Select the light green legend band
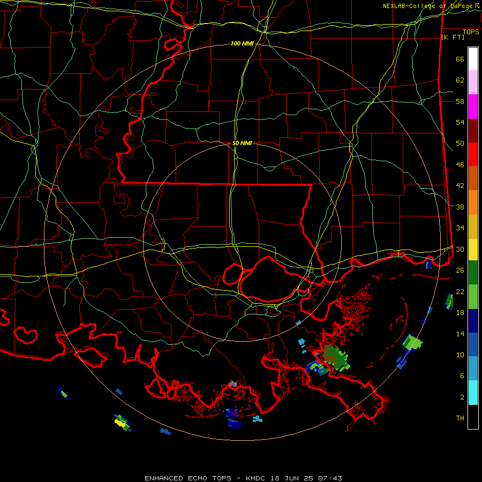Viewport: 482px width, 482px height. click(473, 297)
